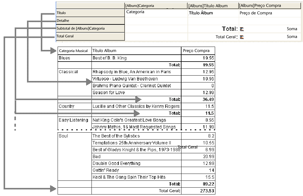The image size is (303, 196).
Task: Click the Categoria Musical header in the report
Action: coord(73,51)
